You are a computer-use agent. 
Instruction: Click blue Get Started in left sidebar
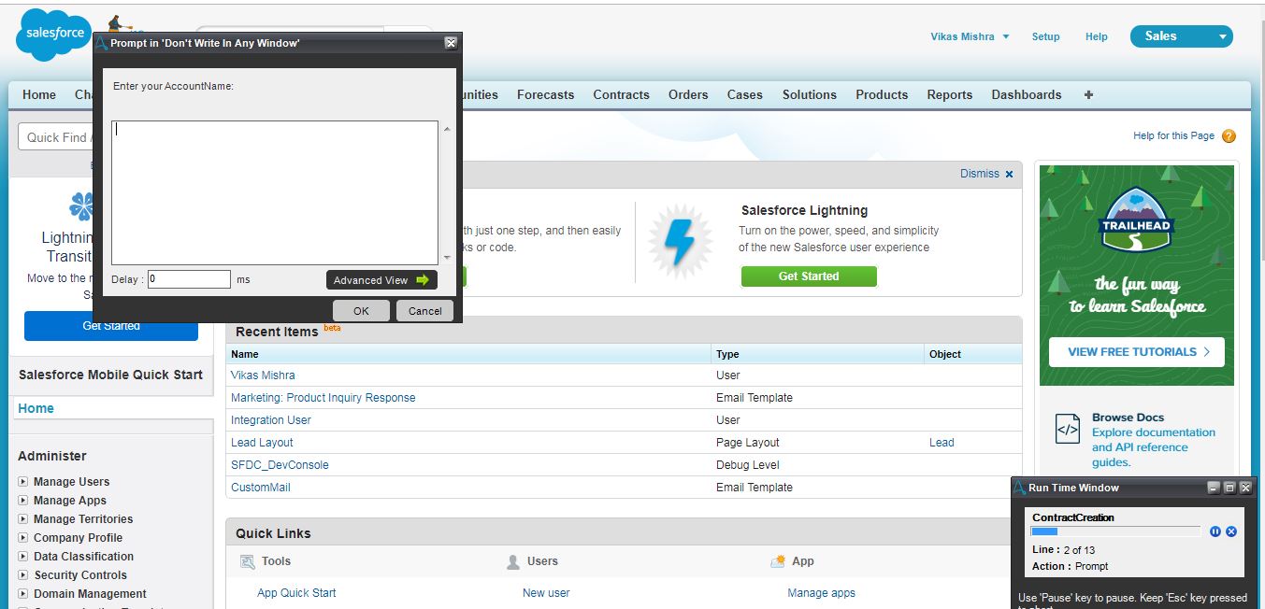111,326
